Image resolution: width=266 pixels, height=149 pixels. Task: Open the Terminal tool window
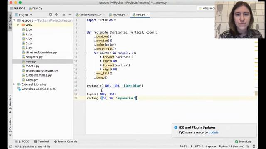tap(42, 142)
